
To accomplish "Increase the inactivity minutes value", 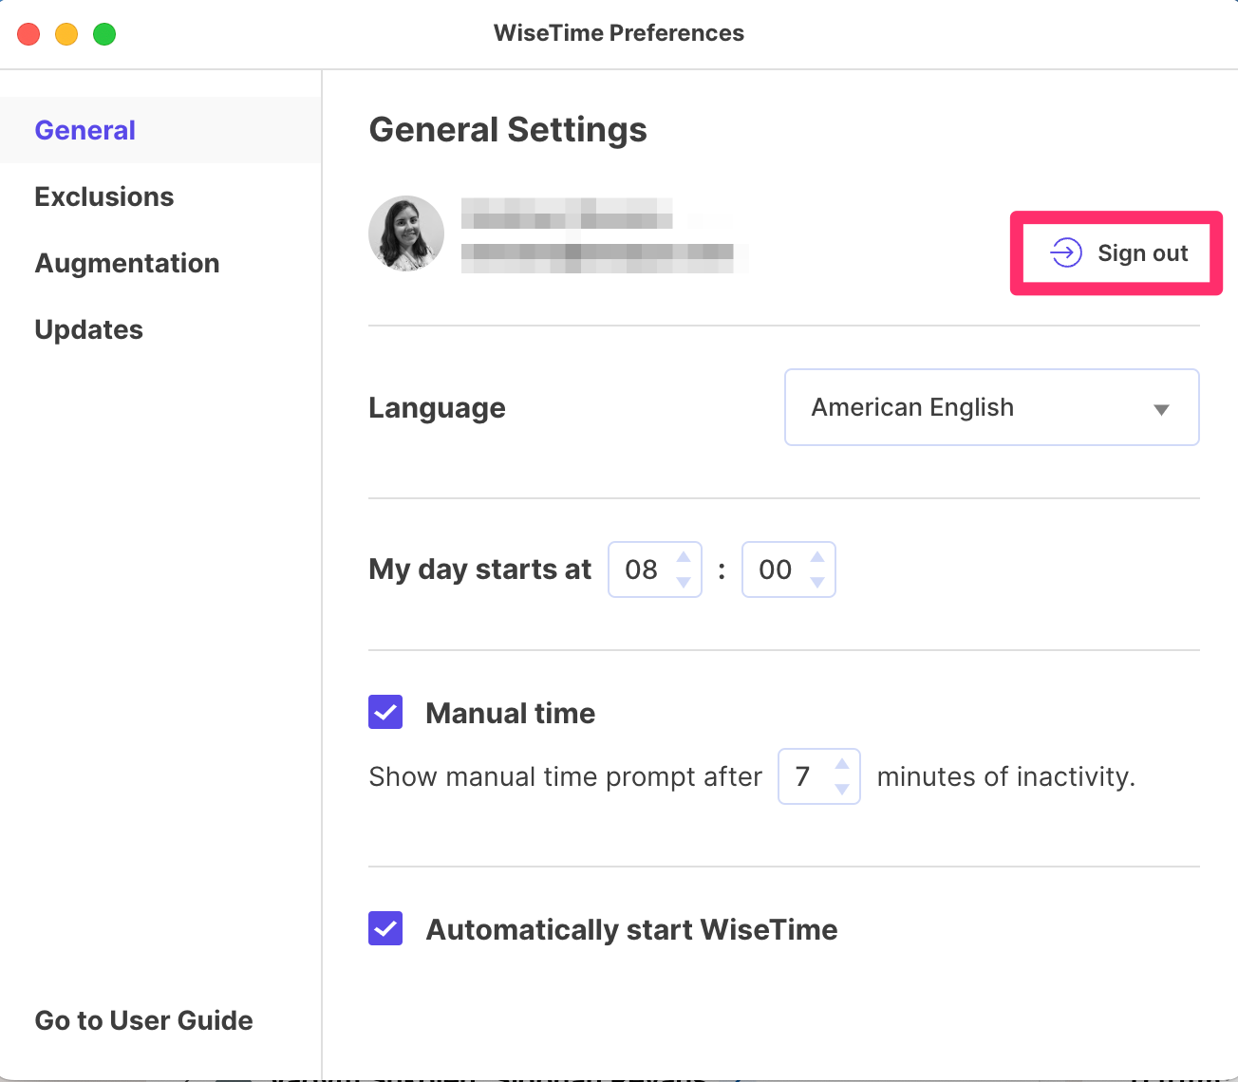I will click(x=842, y=764).
